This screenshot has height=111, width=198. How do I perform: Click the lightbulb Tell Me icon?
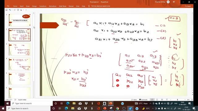click(89, 6)
